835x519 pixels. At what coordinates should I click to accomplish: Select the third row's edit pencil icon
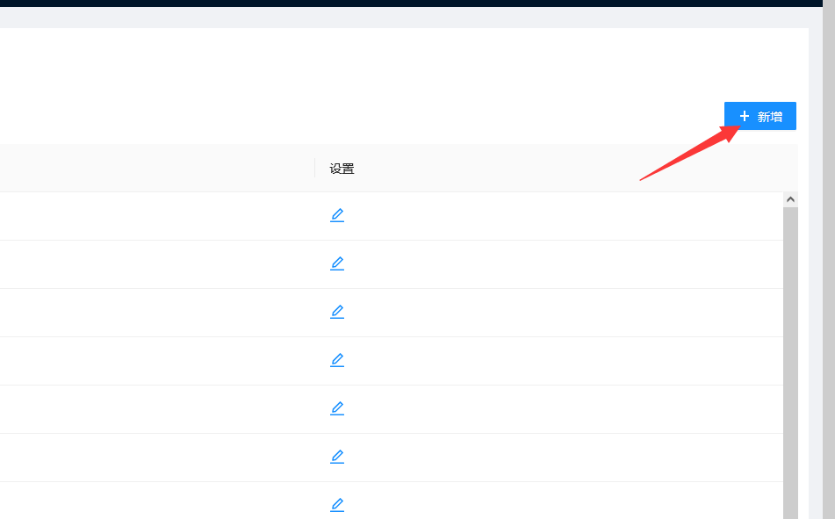(337, 312)
